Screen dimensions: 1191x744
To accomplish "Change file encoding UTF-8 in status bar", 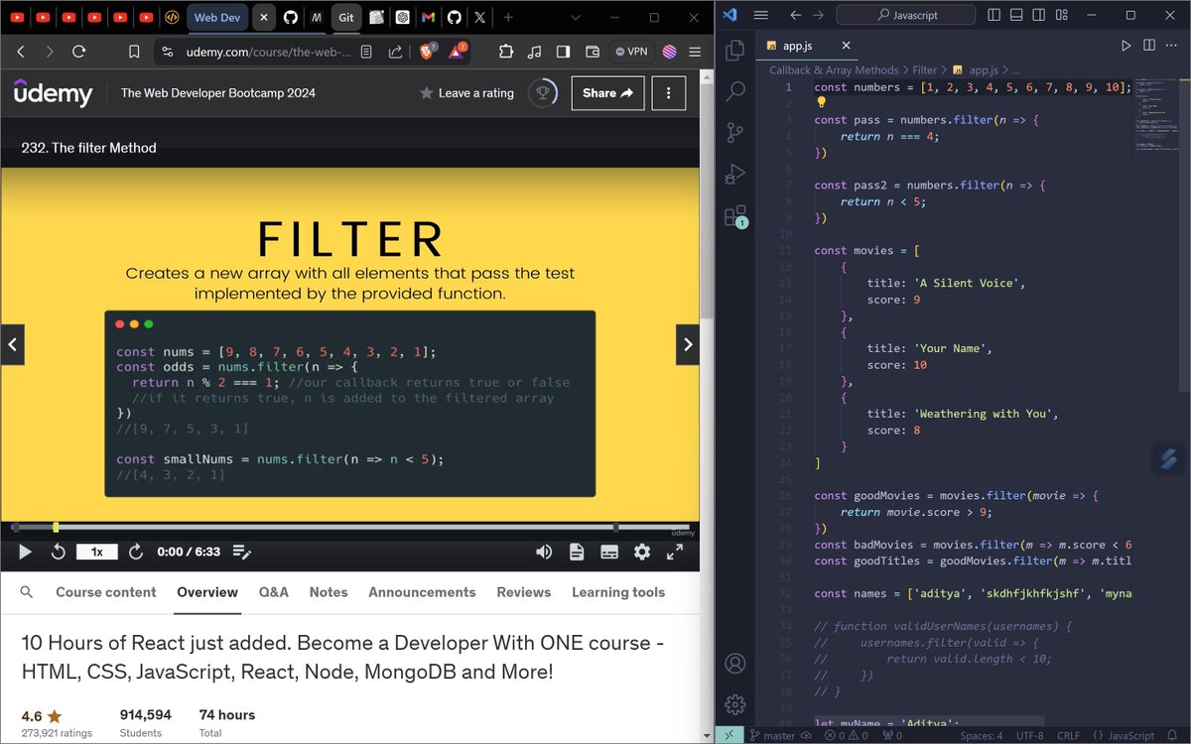I will [1029, 736].
